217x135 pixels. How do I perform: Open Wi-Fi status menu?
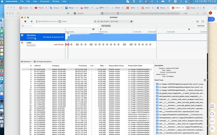(170, 1)
